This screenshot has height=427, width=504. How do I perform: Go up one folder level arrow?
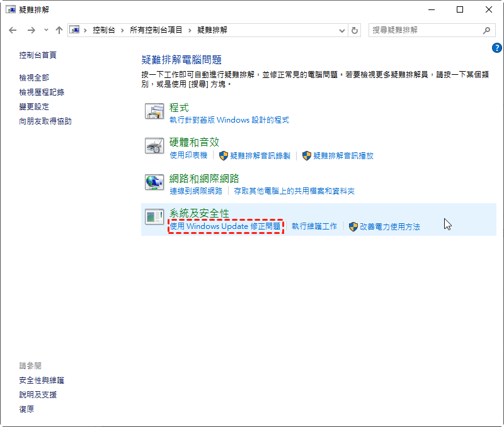pos(59,30)
